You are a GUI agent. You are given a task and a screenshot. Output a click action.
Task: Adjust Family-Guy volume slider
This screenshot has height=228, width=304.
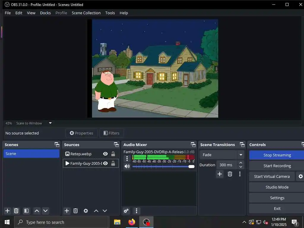click(164, 167)
